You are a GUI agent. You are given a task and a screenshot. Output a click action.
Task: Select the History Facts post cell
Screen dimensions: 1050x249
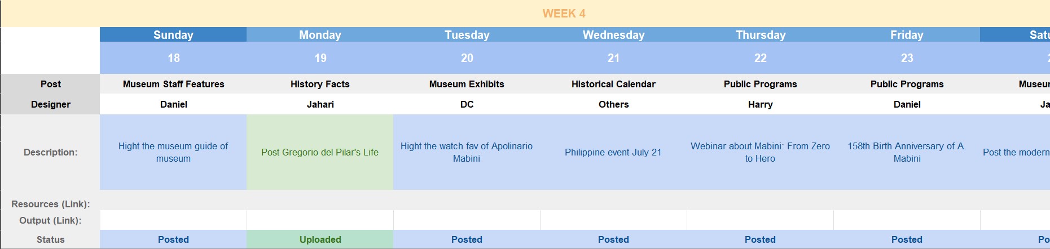click(320, 84)
